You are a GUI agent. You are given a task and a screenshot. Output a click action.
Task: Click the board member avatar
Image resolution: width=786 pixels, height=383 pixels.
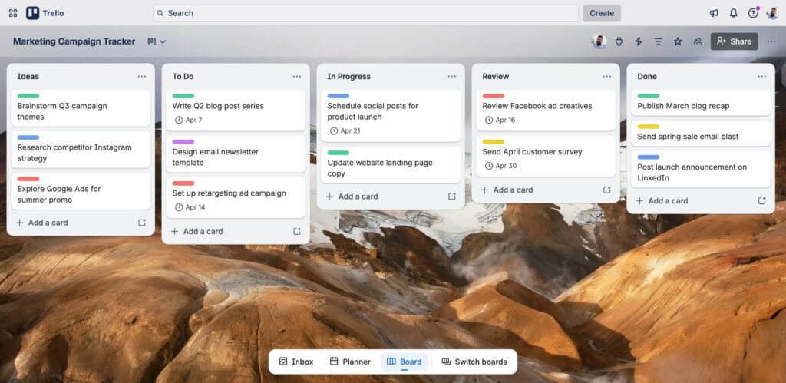[x=599, y=41]
